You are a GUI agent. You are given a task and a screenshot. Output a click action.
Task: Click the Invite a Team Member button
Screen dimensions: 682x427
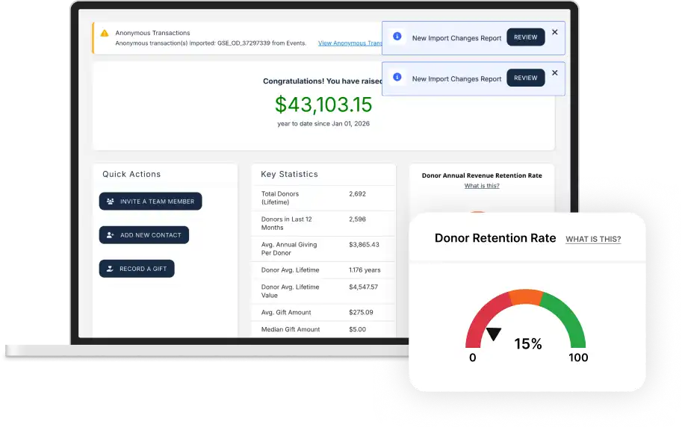coord(150,202)
